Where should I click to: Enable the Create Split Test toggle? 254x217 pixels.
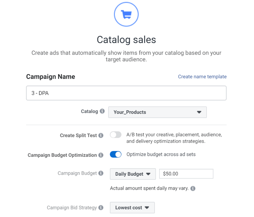coord(115,135)
